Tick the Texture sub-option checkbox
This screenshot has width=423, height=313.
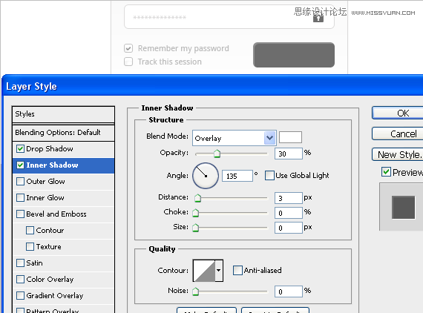pyautogui.click(x=30, y=247)
